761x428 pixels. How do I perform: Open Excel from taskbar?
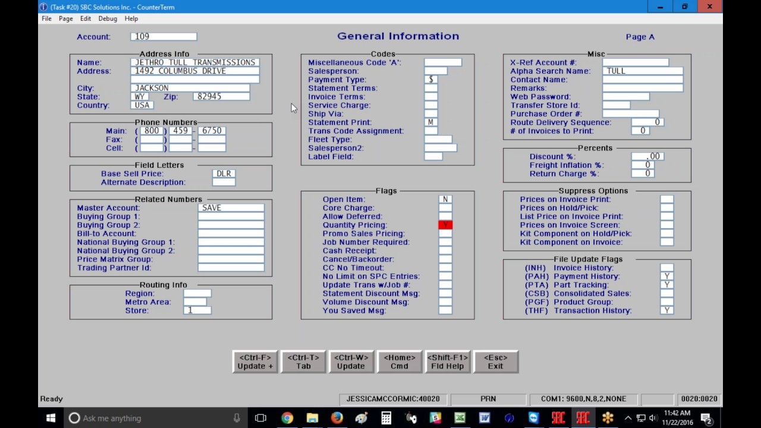pos(460,418)
